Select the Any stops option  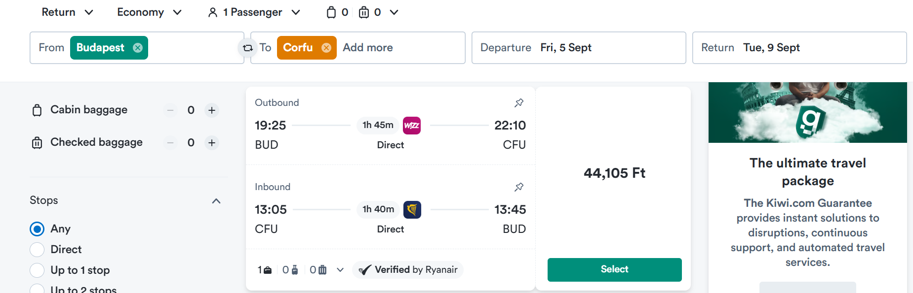tap(37, 229)
